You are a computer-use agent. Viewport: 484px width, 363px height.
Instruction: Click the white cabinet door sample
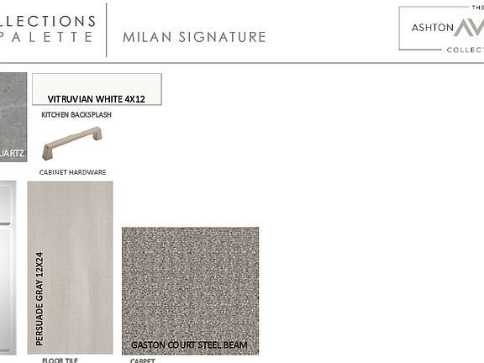coord(8,267)
